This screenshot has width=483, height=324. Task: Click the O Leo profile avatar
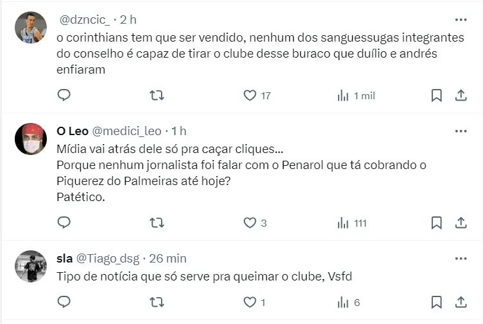[31, 139]
